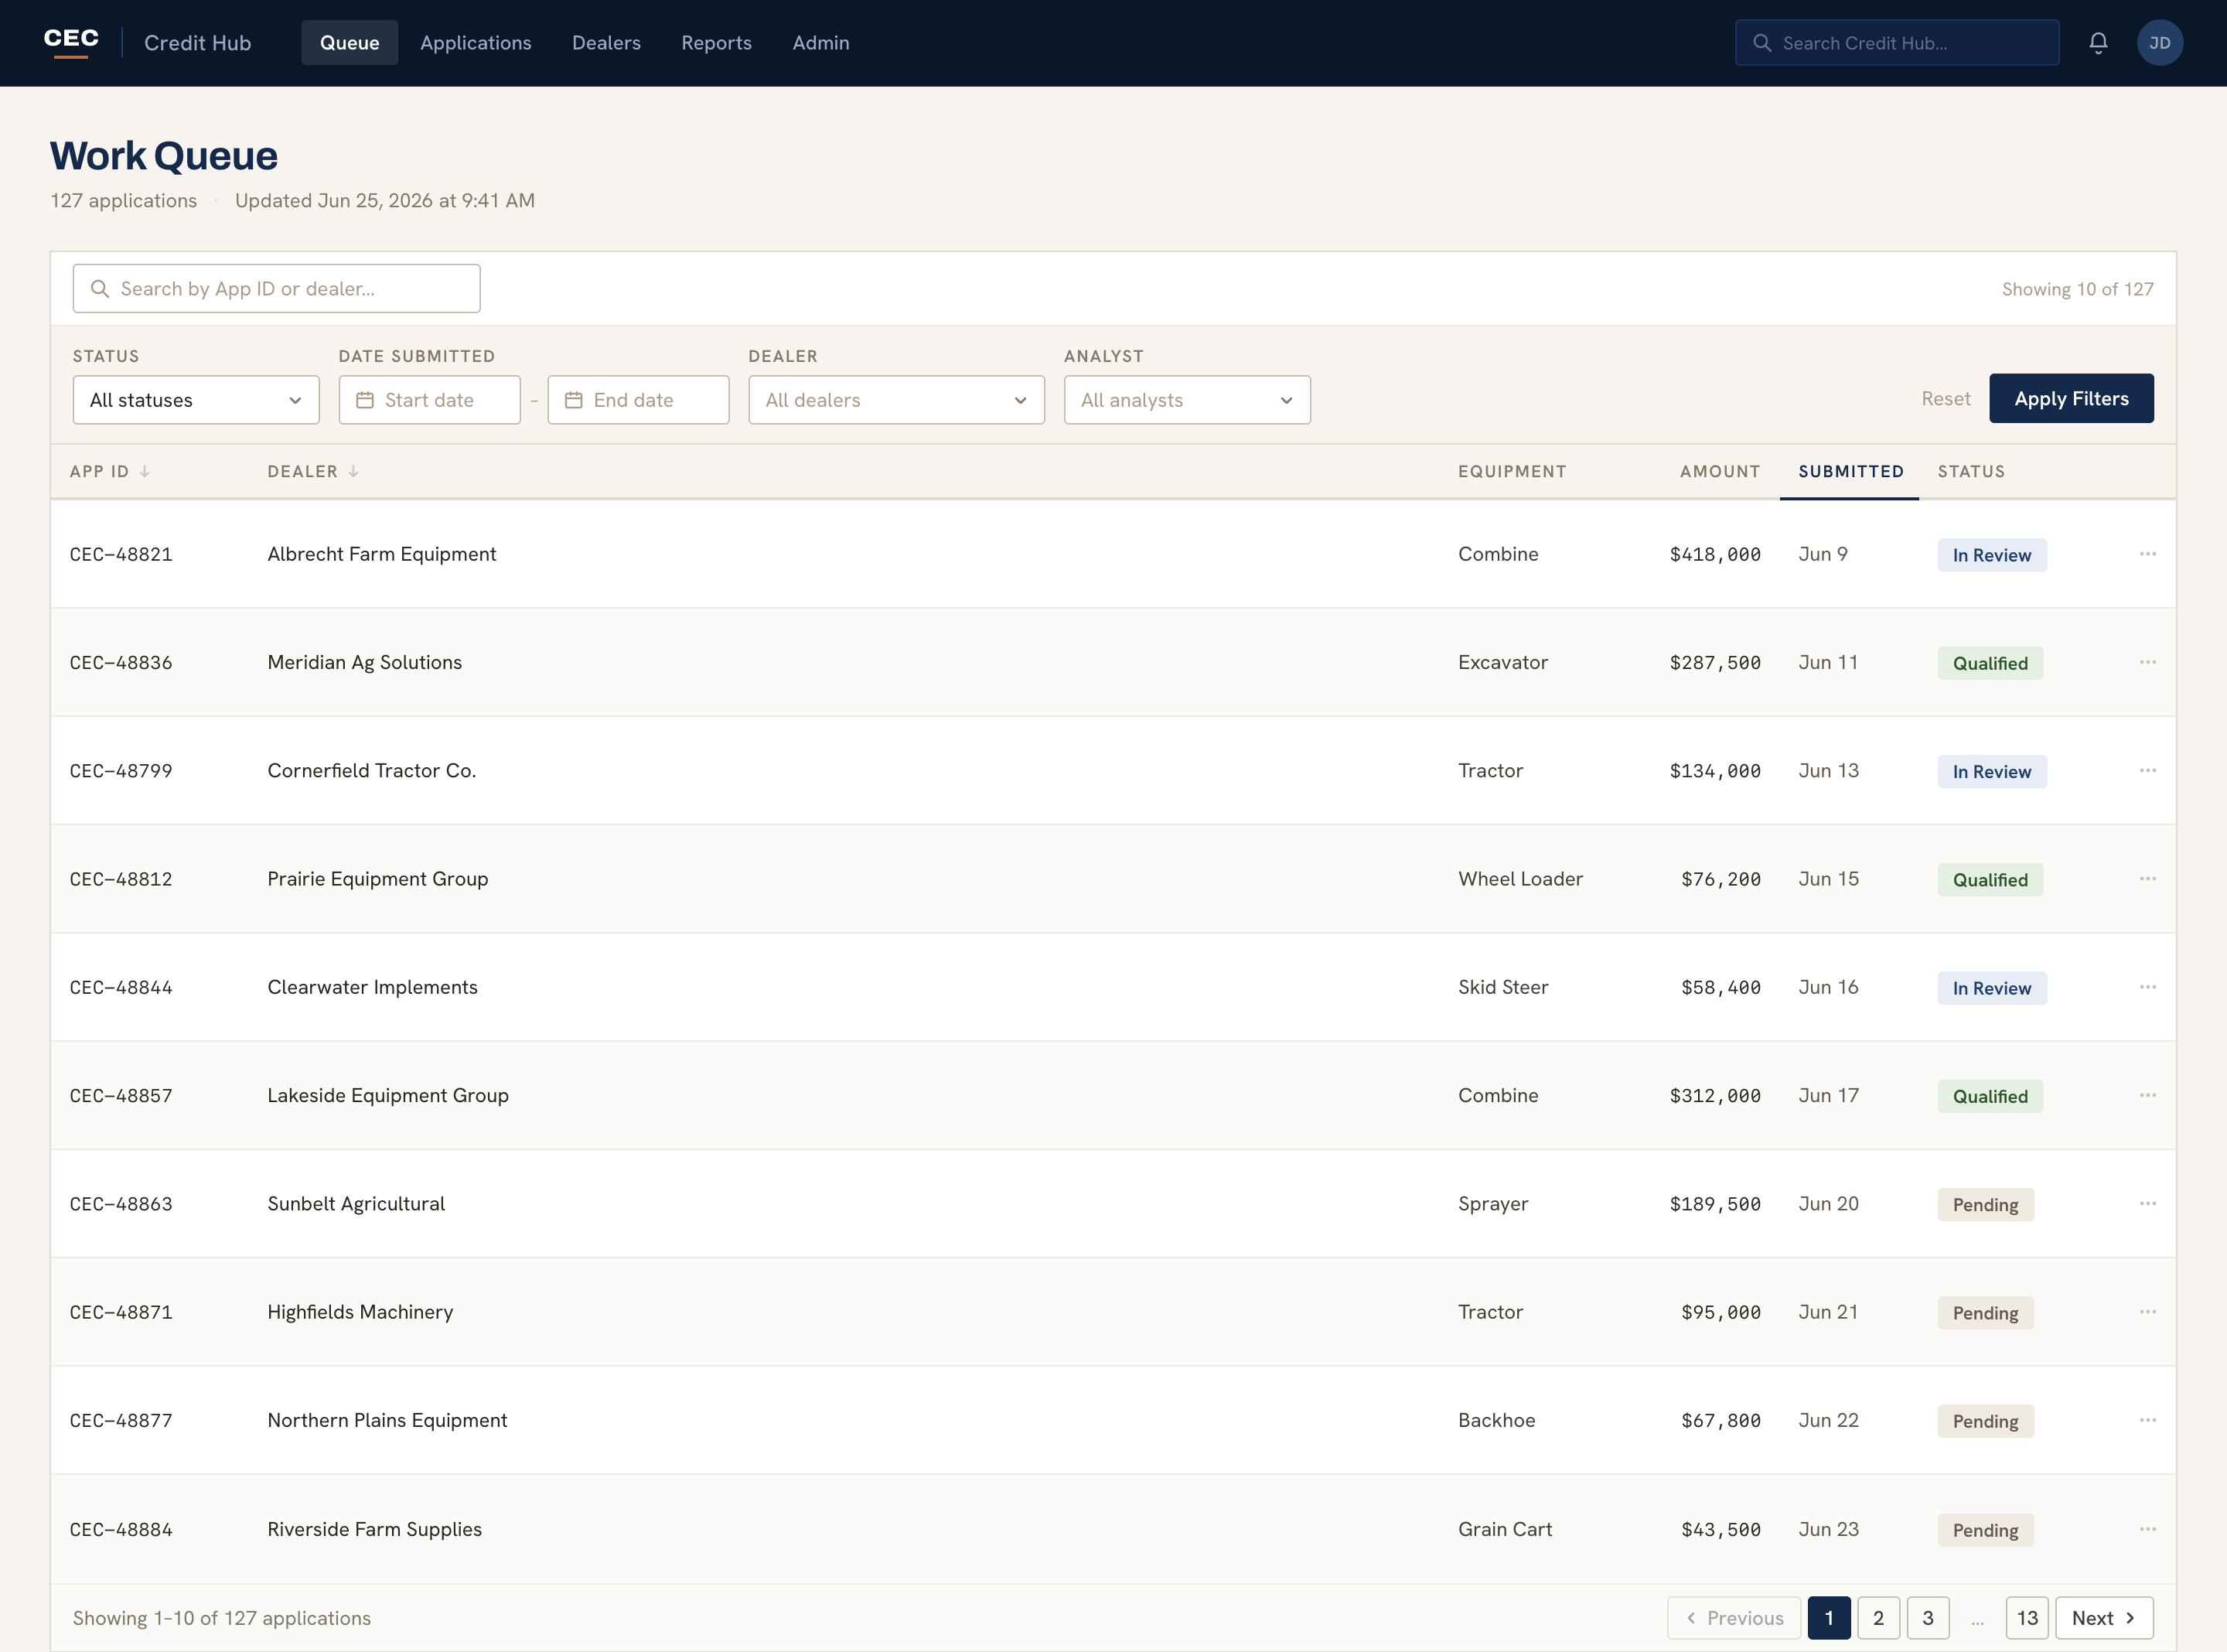The image size is (2227, 1652).
Task: Open the Reports tab
Action: tap(717, 43)
